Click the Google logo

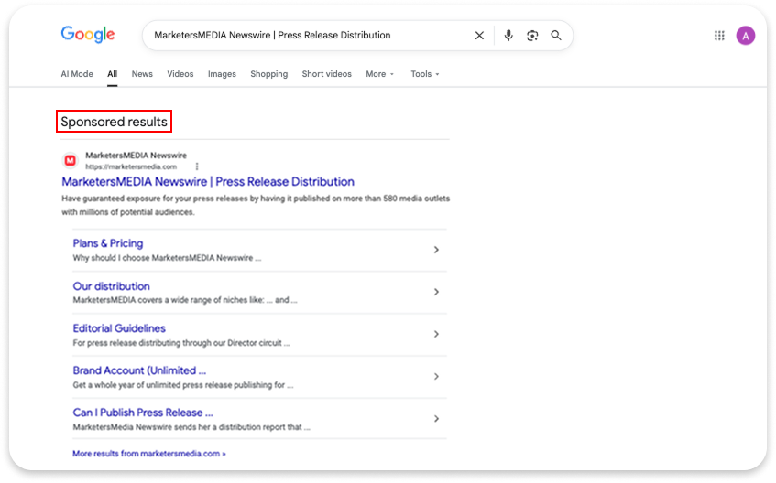(x=88, y=34)
